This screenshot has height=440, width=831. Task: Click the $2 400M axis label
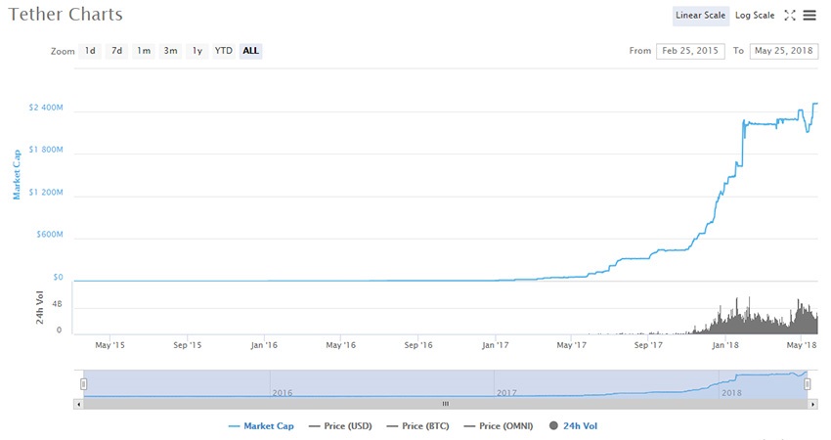click(46, 108)
